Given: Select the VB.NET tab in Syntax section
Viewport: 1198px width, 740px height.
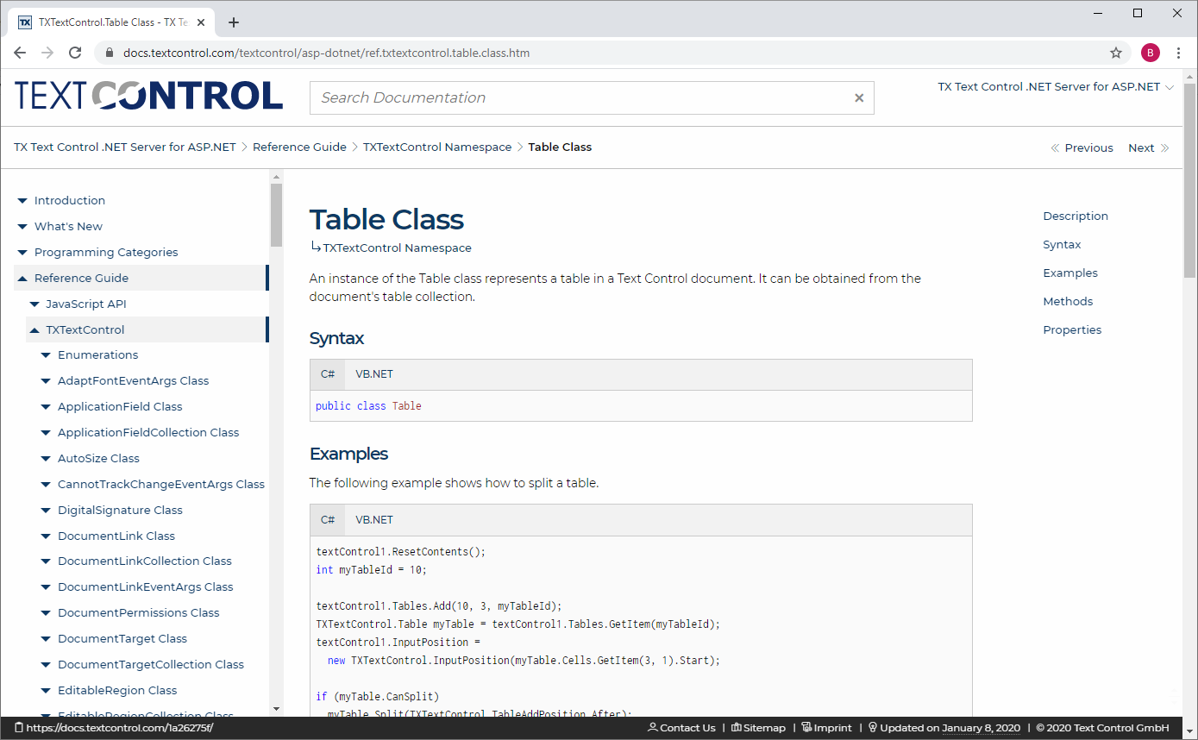Looking at the screenshot, I should pyautogui.click(x=374, y=374).
